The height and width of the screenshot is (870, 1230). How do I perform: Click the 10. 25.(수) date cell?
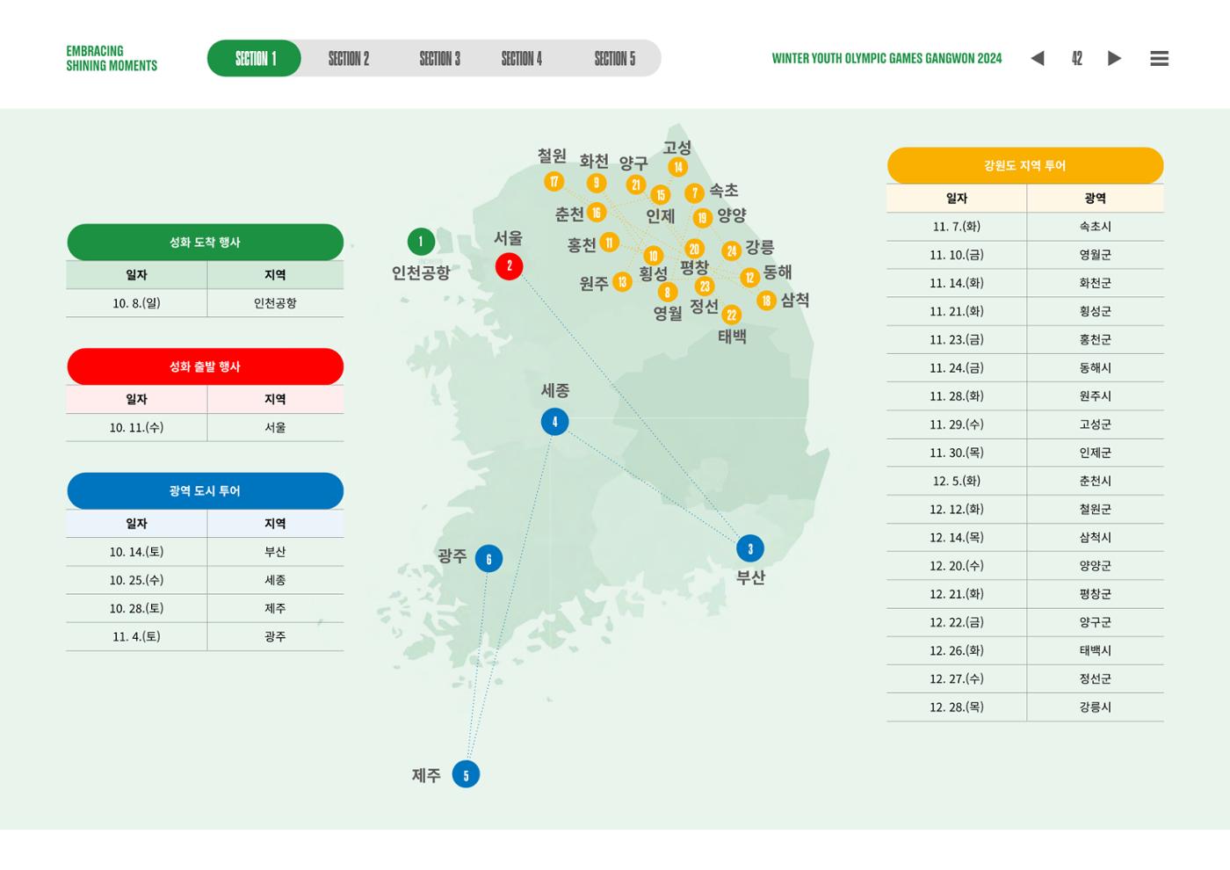pyautogui.click(x=136, y=580)
